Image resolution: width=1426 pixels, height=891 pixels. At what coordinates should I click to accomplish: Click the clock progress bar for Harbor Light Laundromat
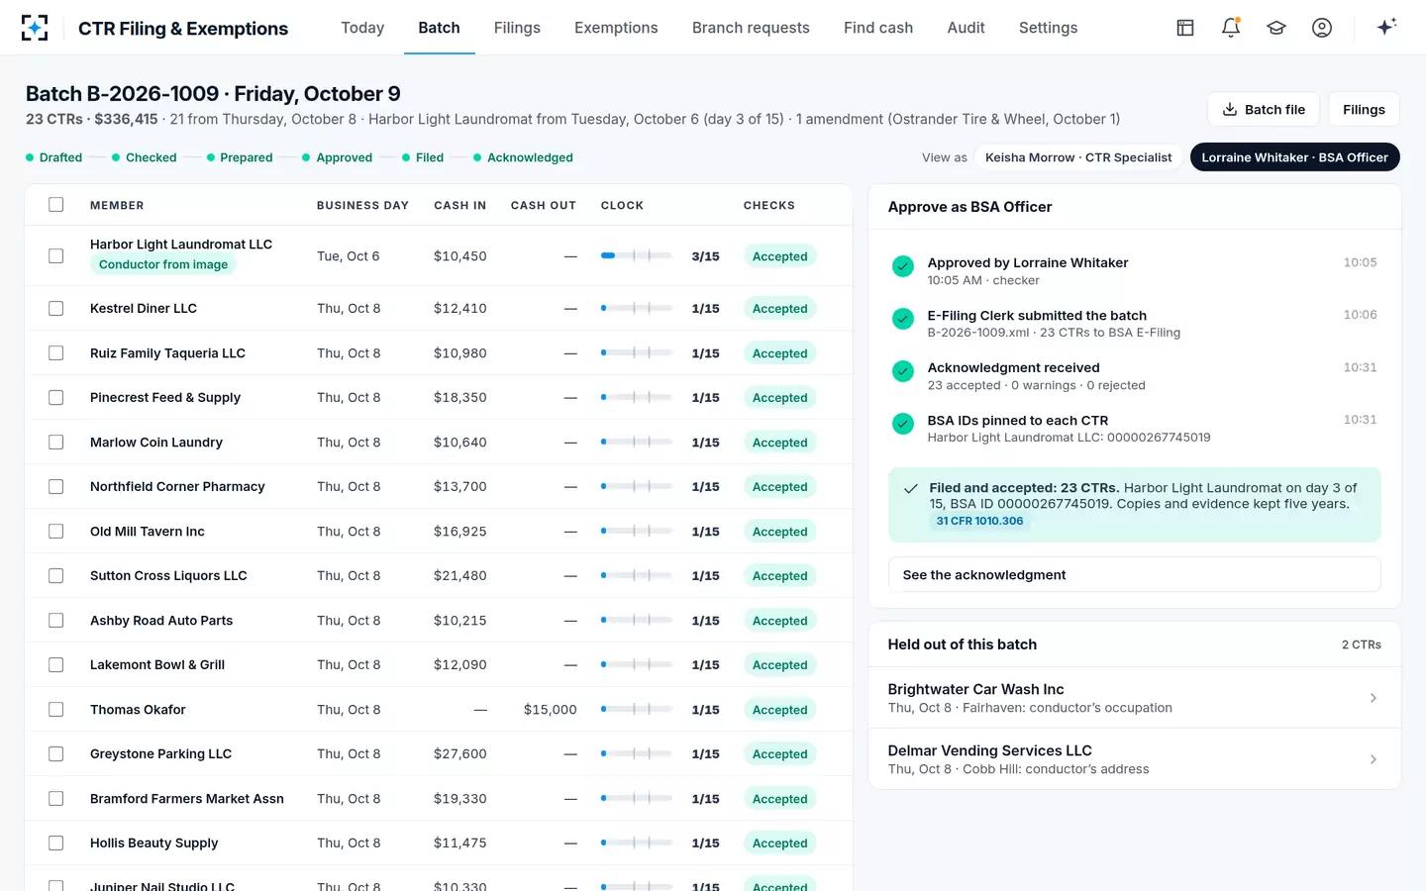[637, 255]
